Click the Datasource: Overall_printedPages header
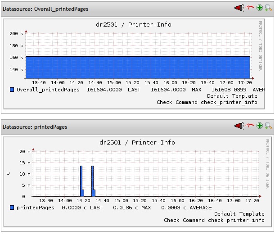The width and height of the screenshot is (275, 235). (45, 9)
